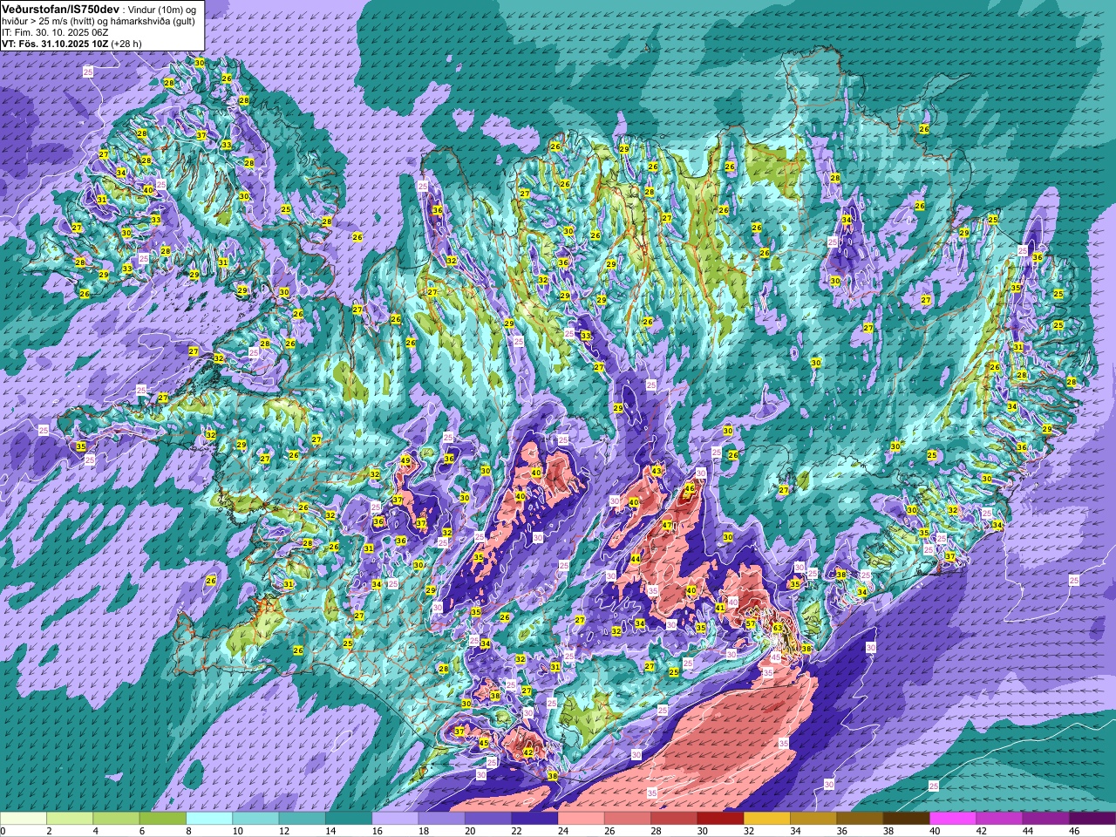Click the pale yellow 0–2 legend swatch

click(24, 819)
